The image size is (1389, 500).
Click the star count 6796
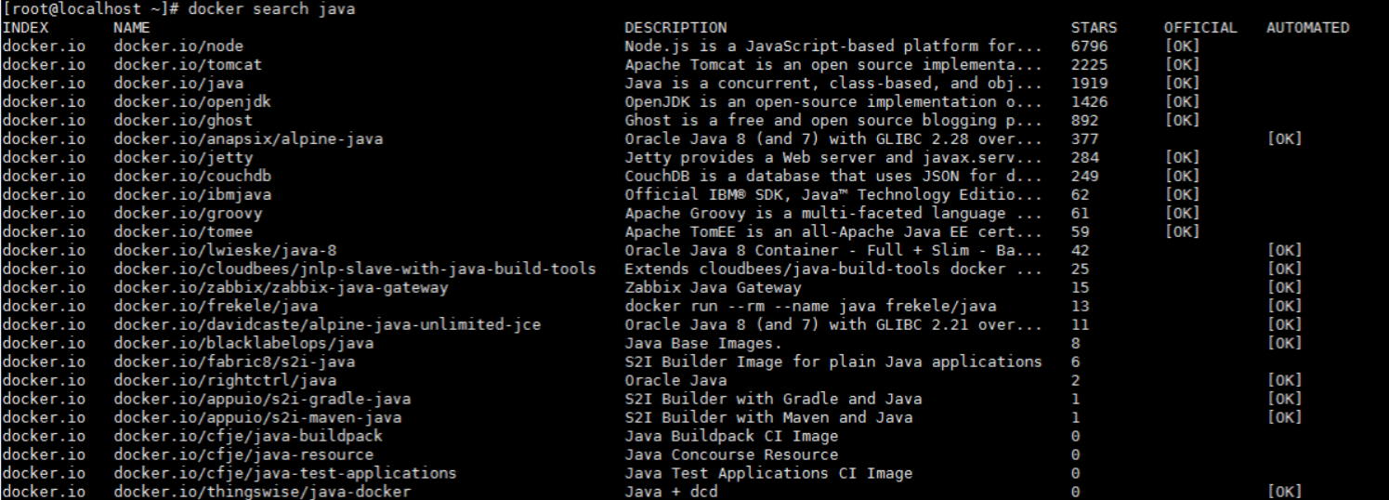coord(1089,46)
